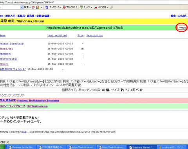
Task: Open the @User/ folder
Action: (4, 64)
